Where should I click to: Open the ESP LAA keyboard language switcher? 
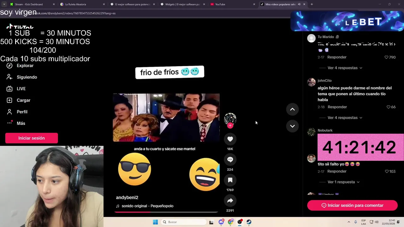364,222
